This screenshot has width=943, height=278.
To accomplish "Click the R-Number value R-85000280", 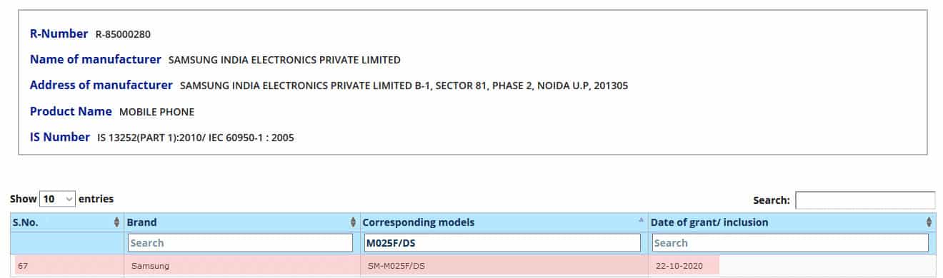I will point(123,34).
